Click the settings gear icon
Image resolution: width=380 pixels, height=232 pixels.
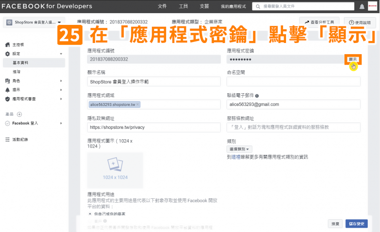pyautogui.click(x=7, y=54)
